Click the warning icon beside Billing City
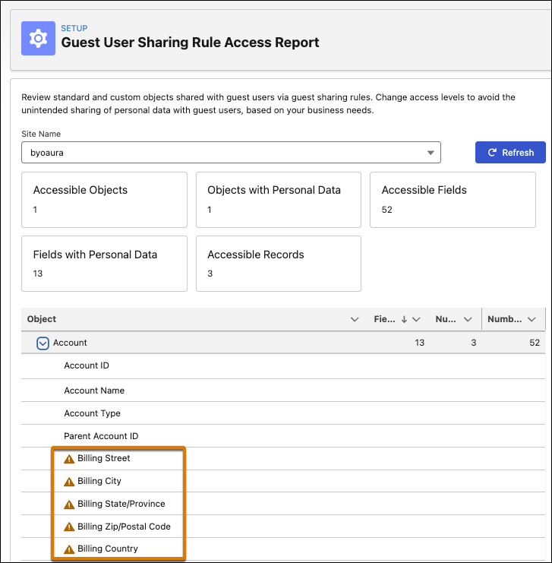Viewport: 552px width, 563px height. click(69, 482)
